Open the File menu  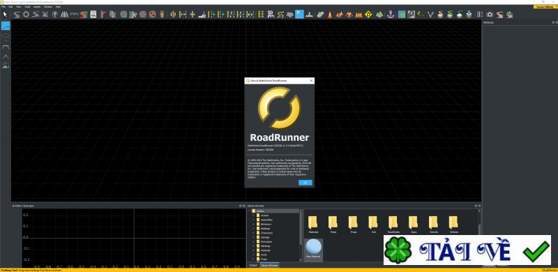pyautogui.click(x=3, y=7)
